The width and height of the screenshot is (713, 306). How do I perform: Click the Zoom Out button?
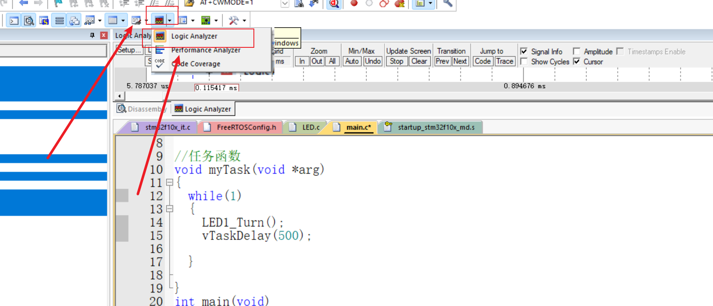[x=317, y=61]
